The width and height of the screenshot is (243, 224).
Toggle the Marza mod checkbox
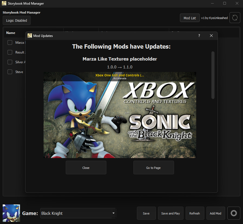pos(10,42)
